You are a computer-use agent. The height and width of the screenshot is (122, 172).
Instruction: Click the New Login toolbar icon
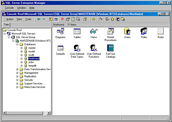(118, 19)
